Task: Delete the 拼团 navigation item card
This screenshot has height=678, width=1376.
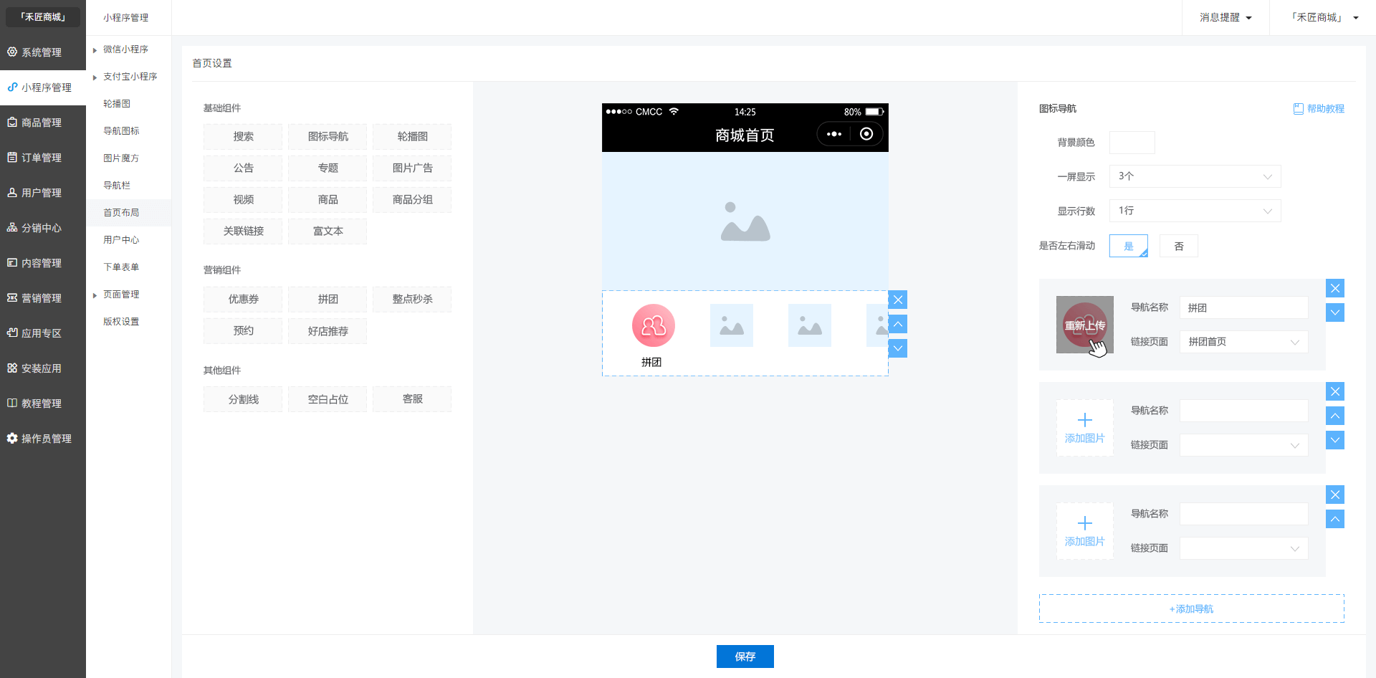Action: [1334, 288]
